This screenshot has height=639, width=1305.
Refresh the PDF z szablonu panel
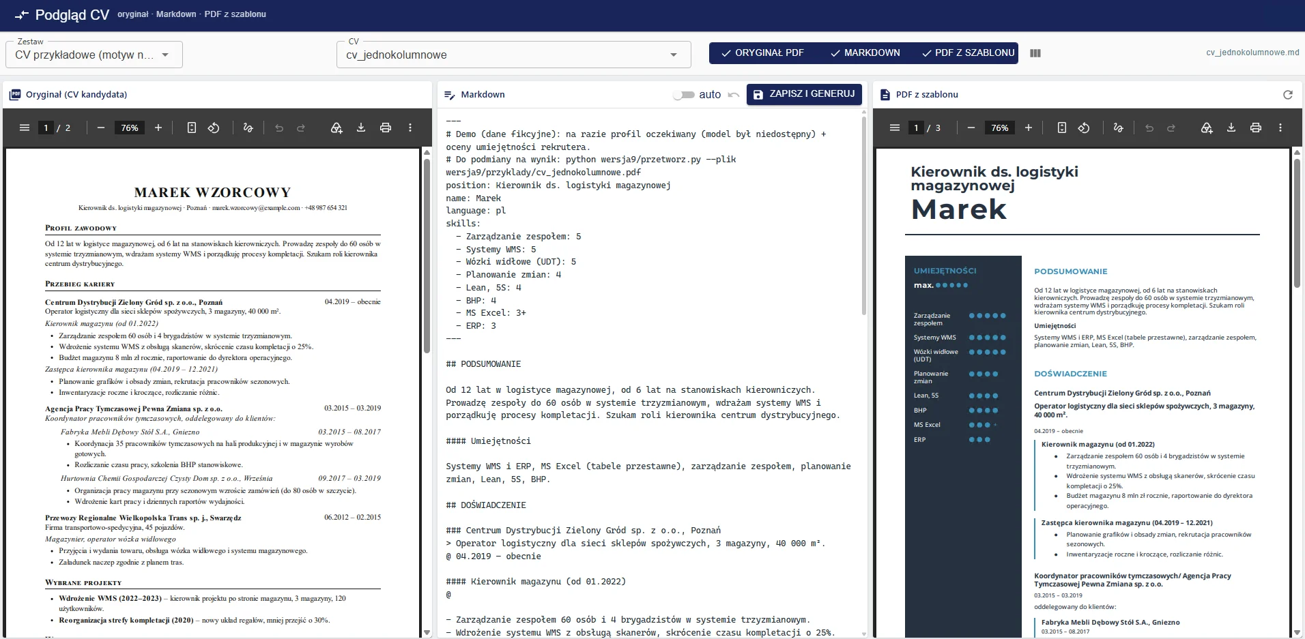tap(1288, 95)
